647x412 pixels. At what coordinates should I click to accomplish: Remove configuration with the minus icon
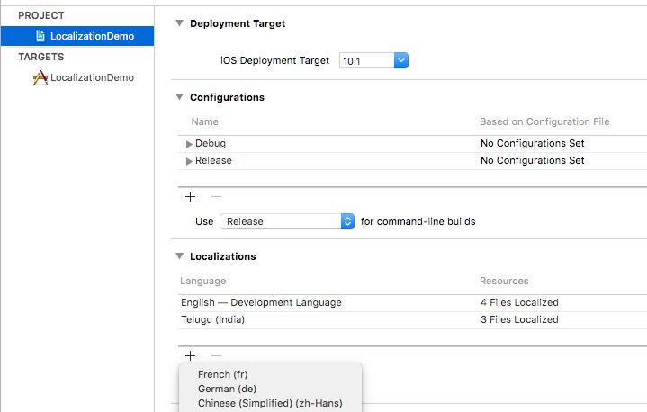(216, 197)
